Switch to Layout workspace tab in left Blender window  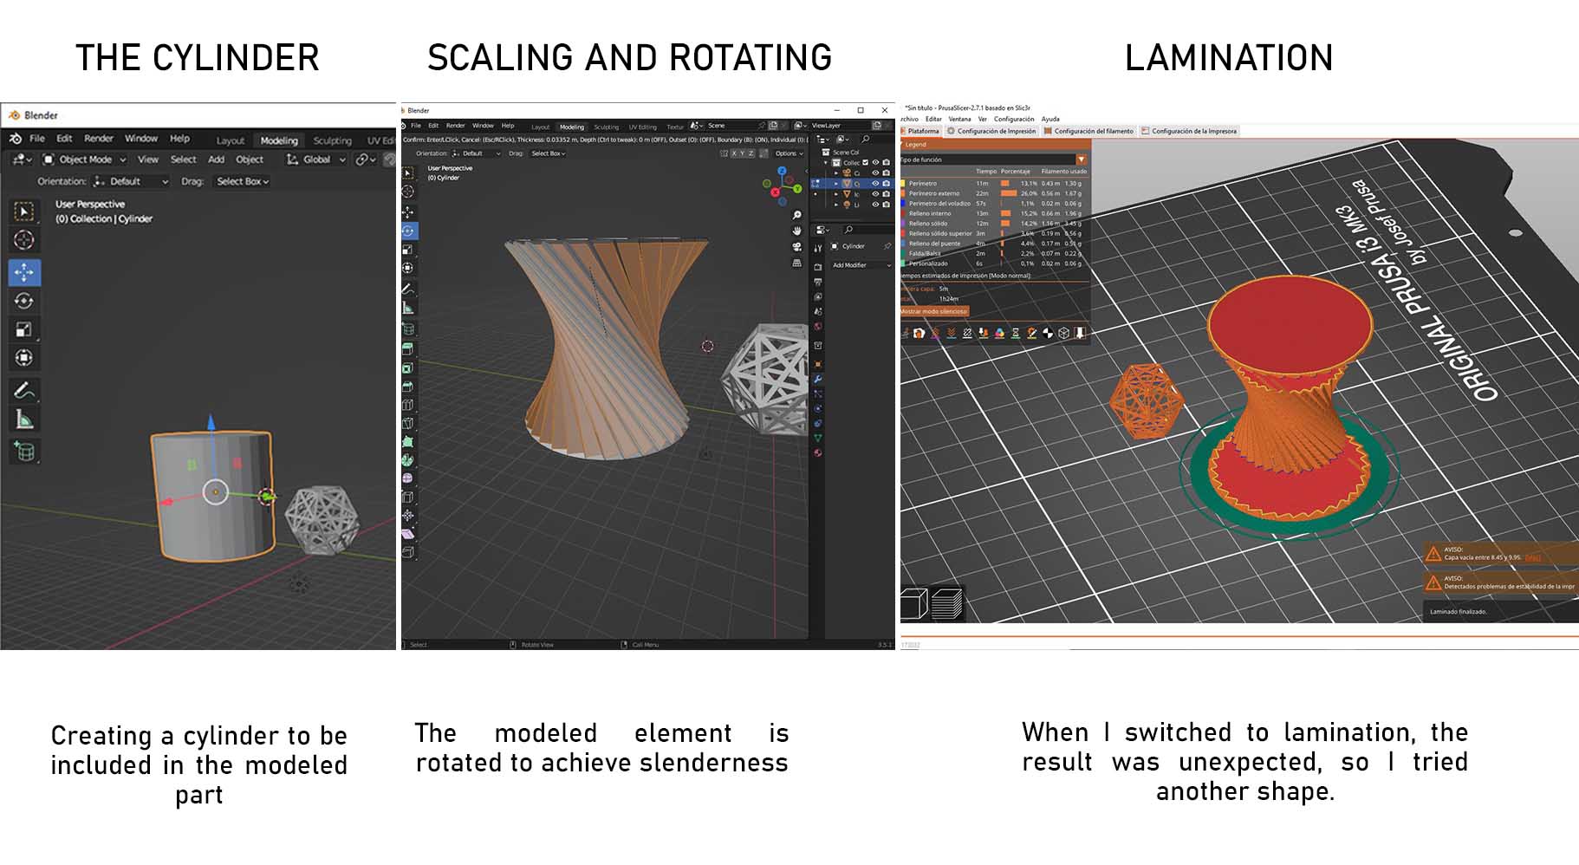click(x=231, y=140)
